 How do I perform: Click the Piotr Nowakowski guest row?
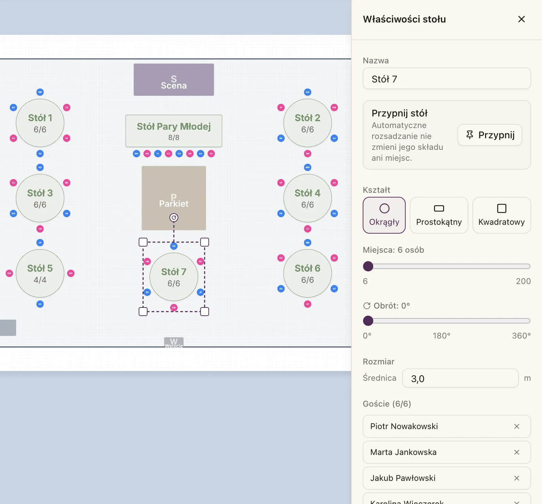(447, 426)
